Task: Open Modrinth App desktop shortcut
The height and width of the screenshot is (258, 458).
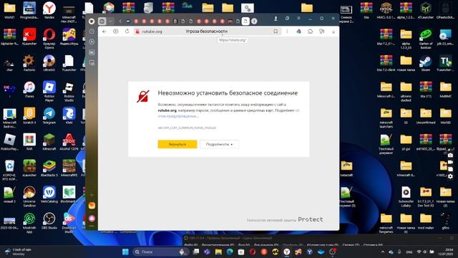Action: [x=29, y=223]
